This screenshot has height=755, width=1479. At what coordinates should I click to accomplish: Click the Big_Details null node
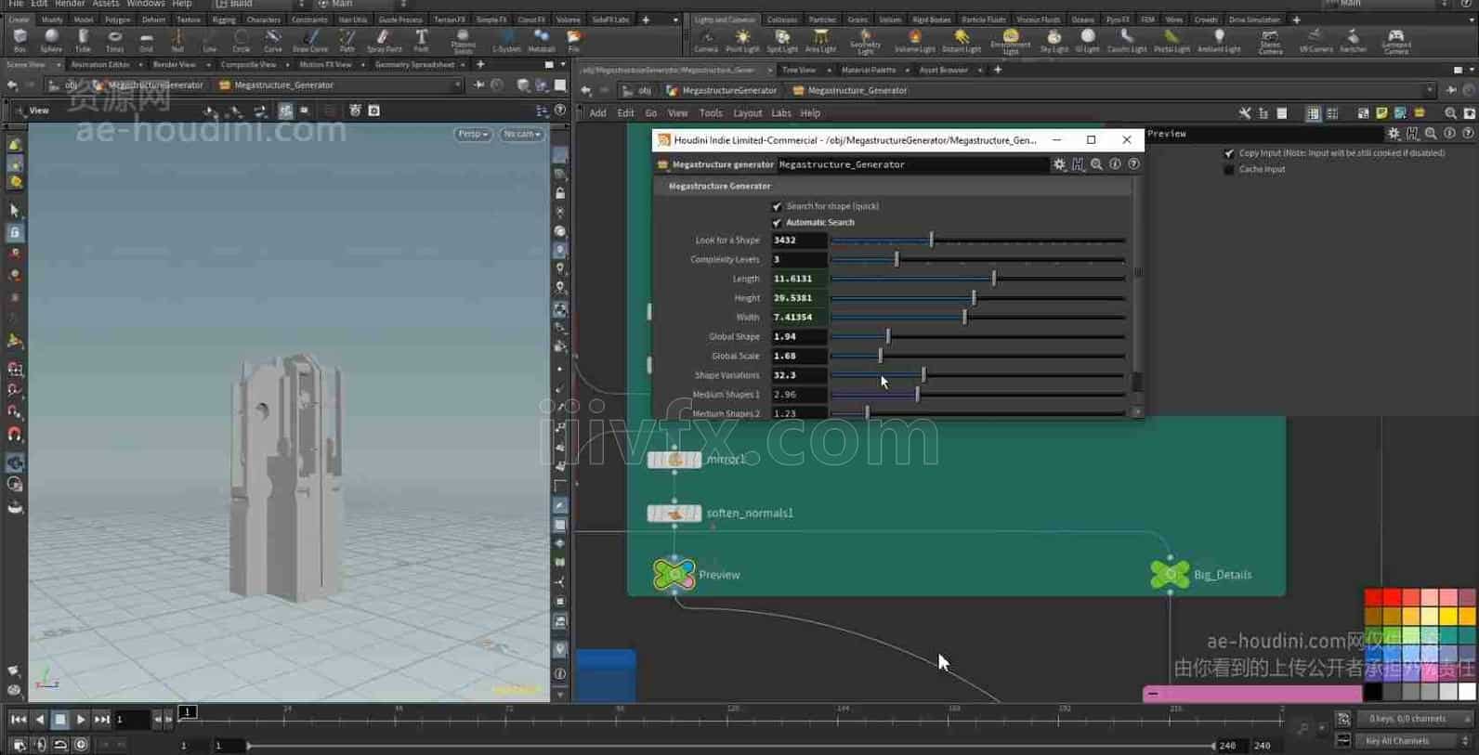1170,574
